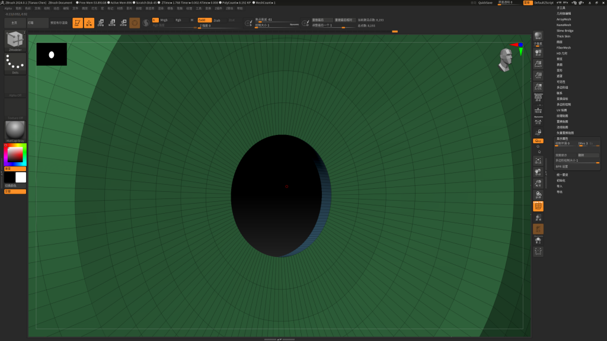Toggle the M material mode
The width and height of the screenshot is (607, 341).
pos(192,20)
